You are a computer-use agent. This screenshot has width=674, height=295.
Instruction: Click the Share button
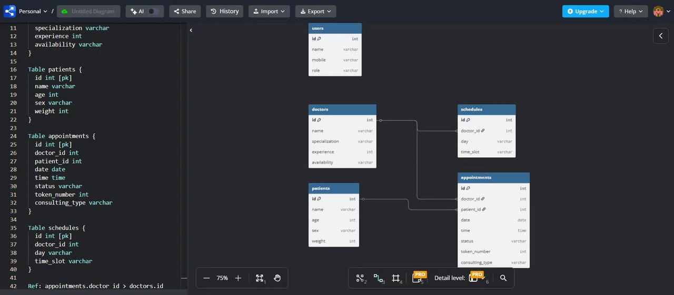(x=184, y=11)
